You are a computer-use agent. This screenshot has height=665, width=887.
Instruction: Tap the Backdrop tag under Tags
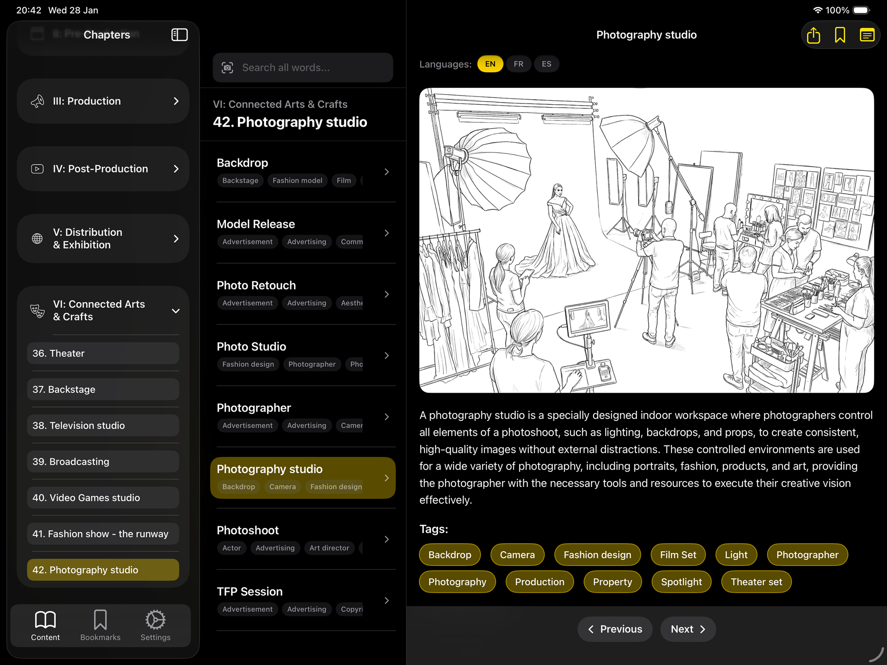[x=450, y=555]
